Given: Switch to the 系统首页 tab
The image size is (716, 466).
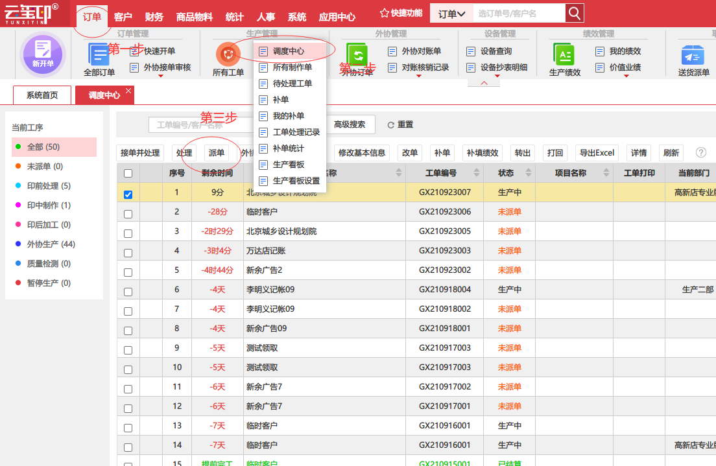Looking at the screenshot, I should 42,95.
